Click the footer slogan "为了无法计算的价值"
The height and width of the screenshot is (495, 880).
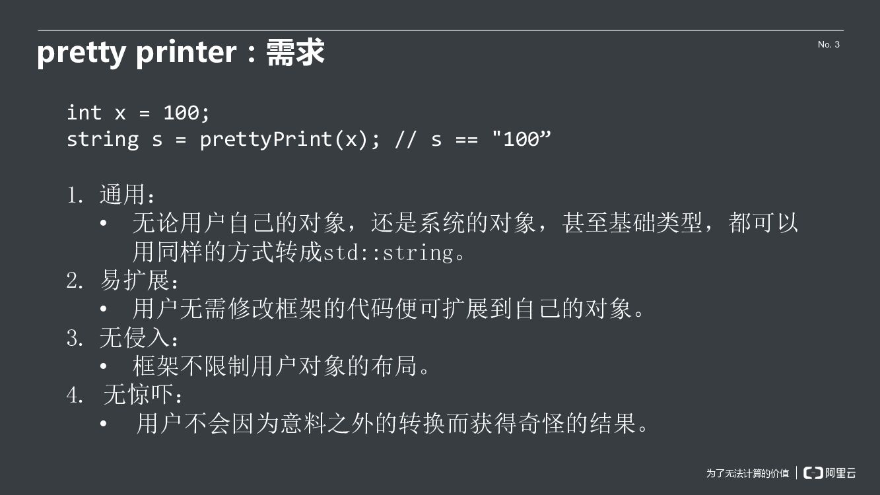point(747,473)
